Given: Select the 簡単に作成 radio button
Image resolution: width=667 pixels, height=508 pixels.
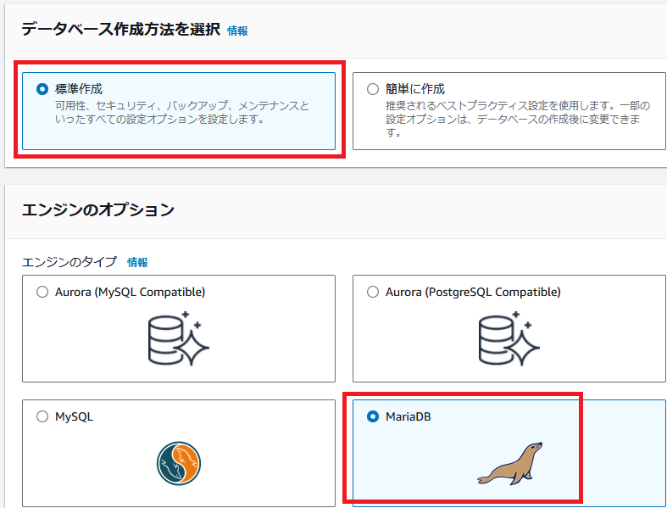Looking at the screenshot, I should (373, 89).
